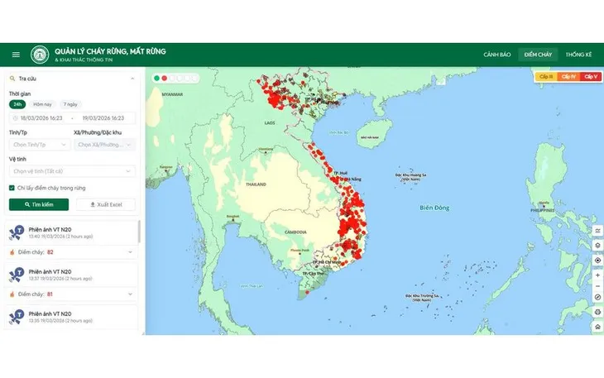Open the 'Thống kê' tab
The height and width of the screenshot is (378, 604).
point(578,55)
